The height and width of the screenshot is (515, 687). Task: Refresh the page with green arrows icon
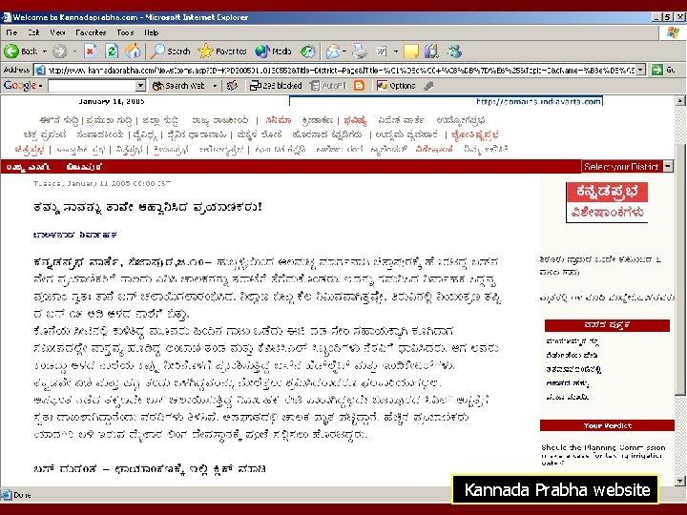[x=112, y=51]
